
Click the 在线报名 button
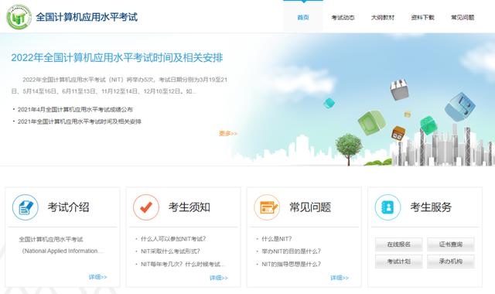[399, 244]
